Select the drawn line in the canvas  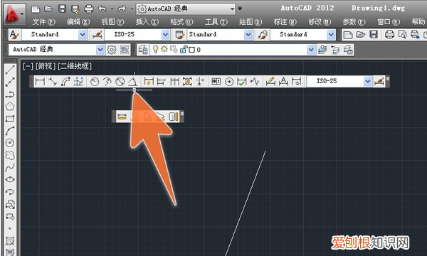(246, 203)
